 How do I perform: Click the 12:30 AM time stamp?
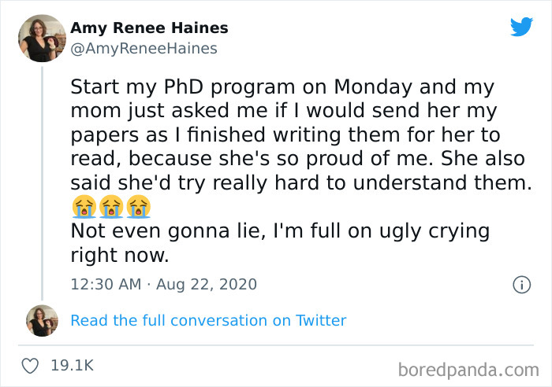coord(105,284)
